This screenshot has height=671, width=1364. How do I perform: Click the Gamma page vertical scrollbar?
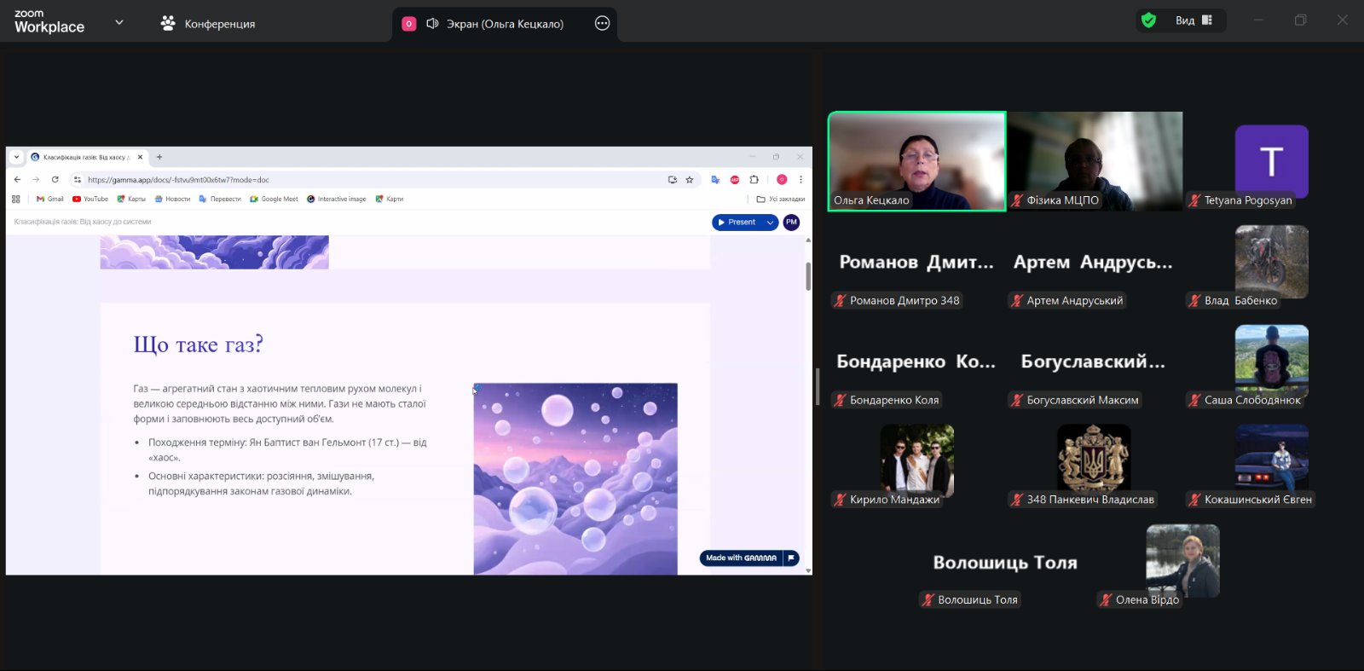tap(808, 277)
